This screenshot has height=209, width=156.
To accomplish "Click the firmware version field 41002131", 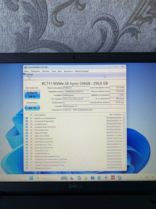I will (x=76, y=88).
